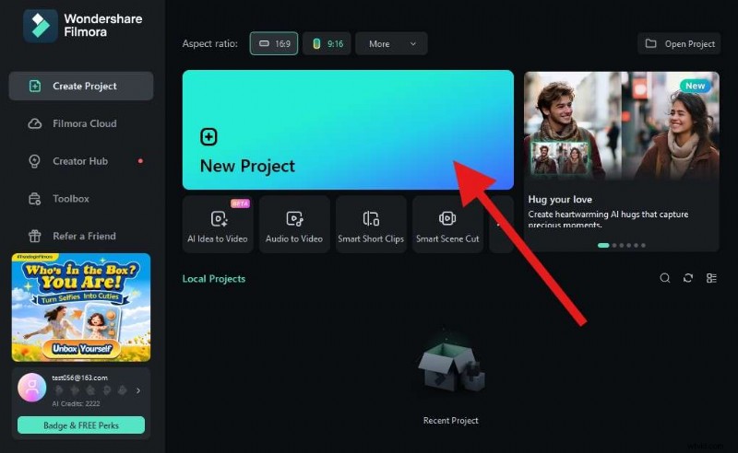The height and width of the screenshot is (453, 738).
Task: Launch Smart Scene Cut
Action: (447, 224)
